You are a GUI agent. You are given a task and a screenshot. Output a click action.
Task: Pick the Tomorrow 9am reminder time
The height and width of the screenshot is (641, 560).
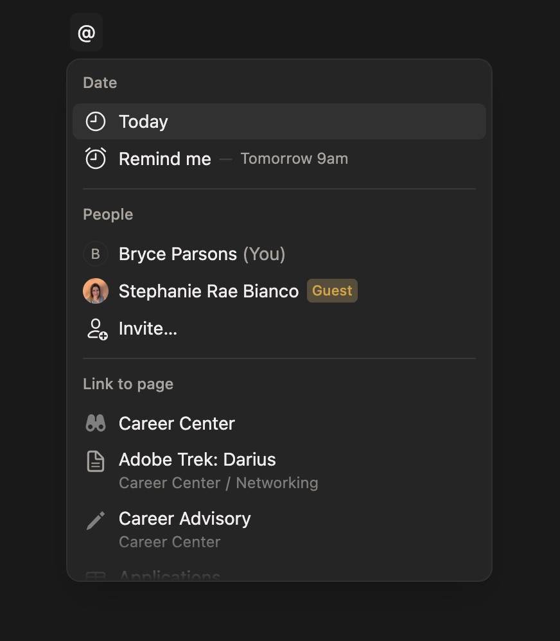[294, 159]
